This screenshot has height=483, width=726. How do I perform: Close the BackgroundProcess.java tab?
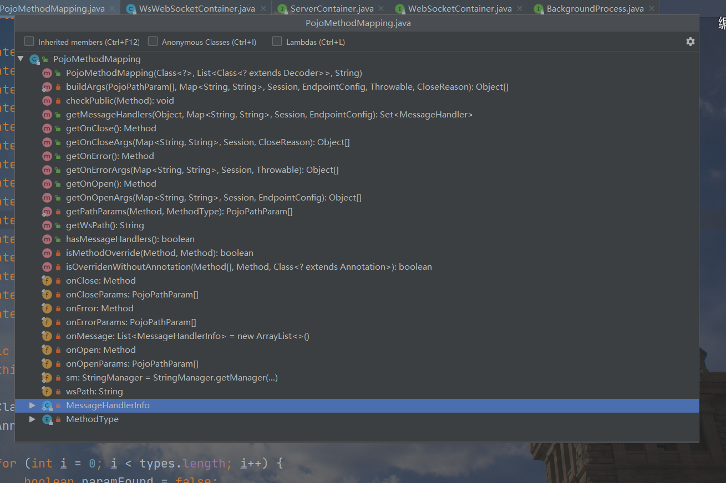point(652,9)
